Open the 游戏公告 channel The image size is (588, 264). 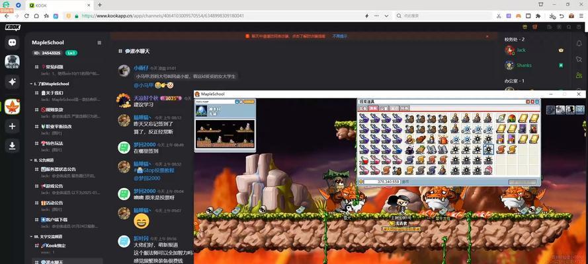(67, 189)
